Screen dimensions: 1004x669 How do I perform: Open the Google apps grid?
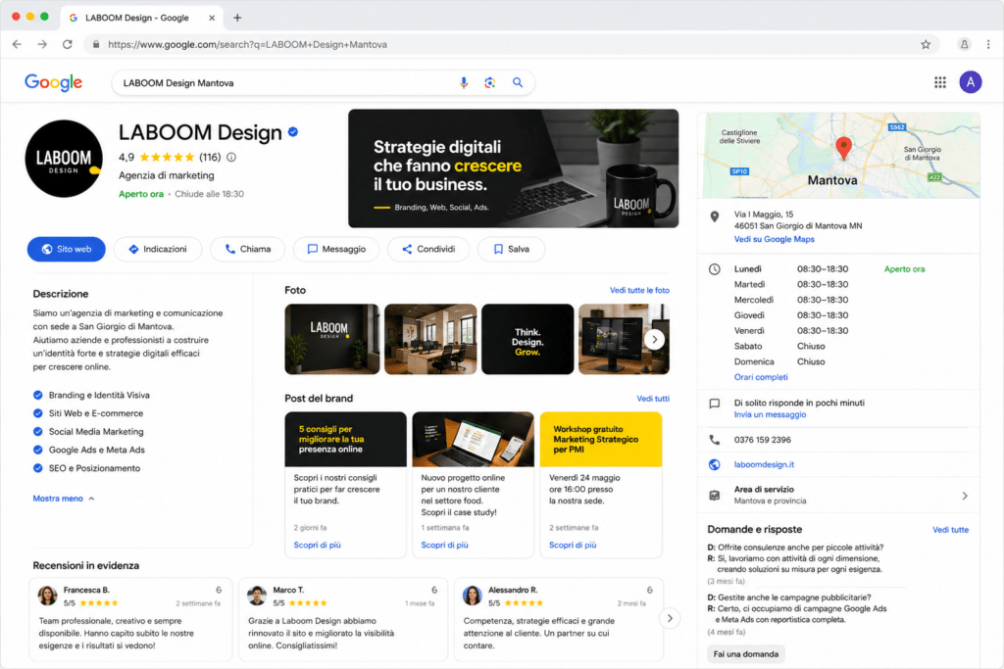pos(940,82)
